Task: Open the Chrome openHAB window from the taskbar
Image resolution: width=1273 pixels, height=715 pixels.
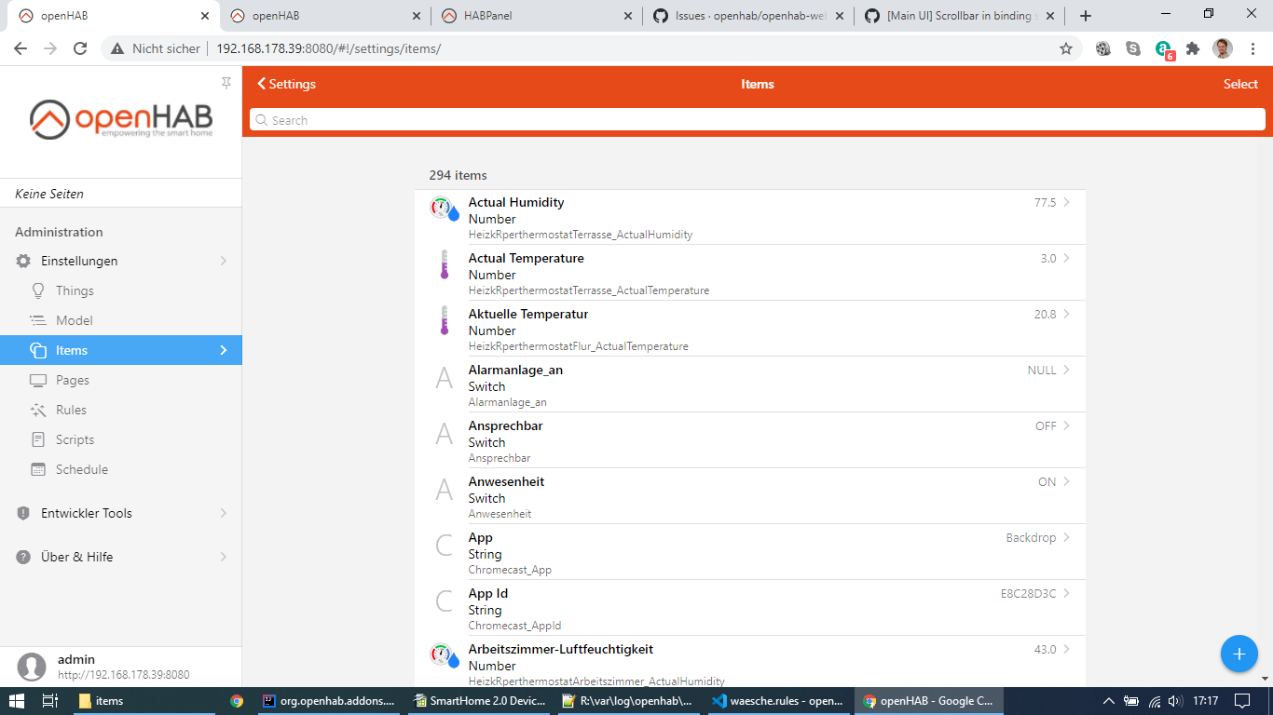Action: tap(928, 700)
